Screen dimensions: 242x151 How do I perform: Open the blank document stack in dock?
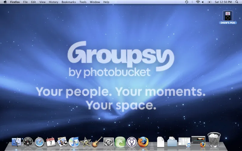(161, 142)
